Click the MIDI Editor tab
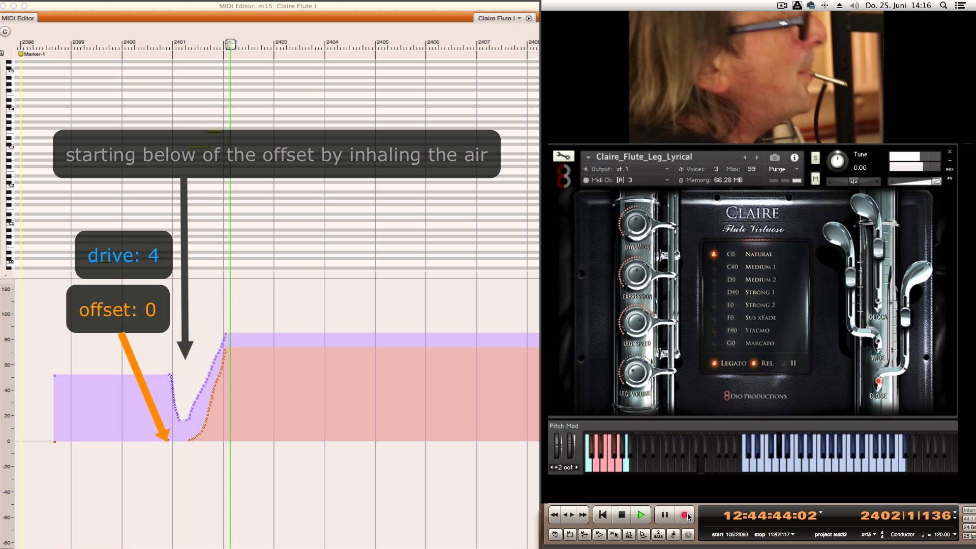The image size is (976, 549). (18, 18)
